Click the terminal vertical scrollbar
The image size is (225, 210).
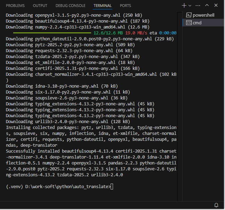pos(180,106)
